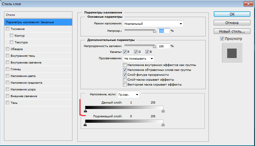
Task: Click the Непрозр. percentage input field
Action: click(x=163, y=31)
